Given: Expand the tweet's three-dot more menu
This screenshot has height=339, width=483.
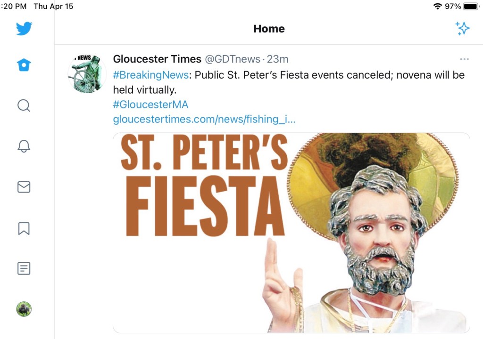Looking at the screenshot, I should click(x=464, y=59).
